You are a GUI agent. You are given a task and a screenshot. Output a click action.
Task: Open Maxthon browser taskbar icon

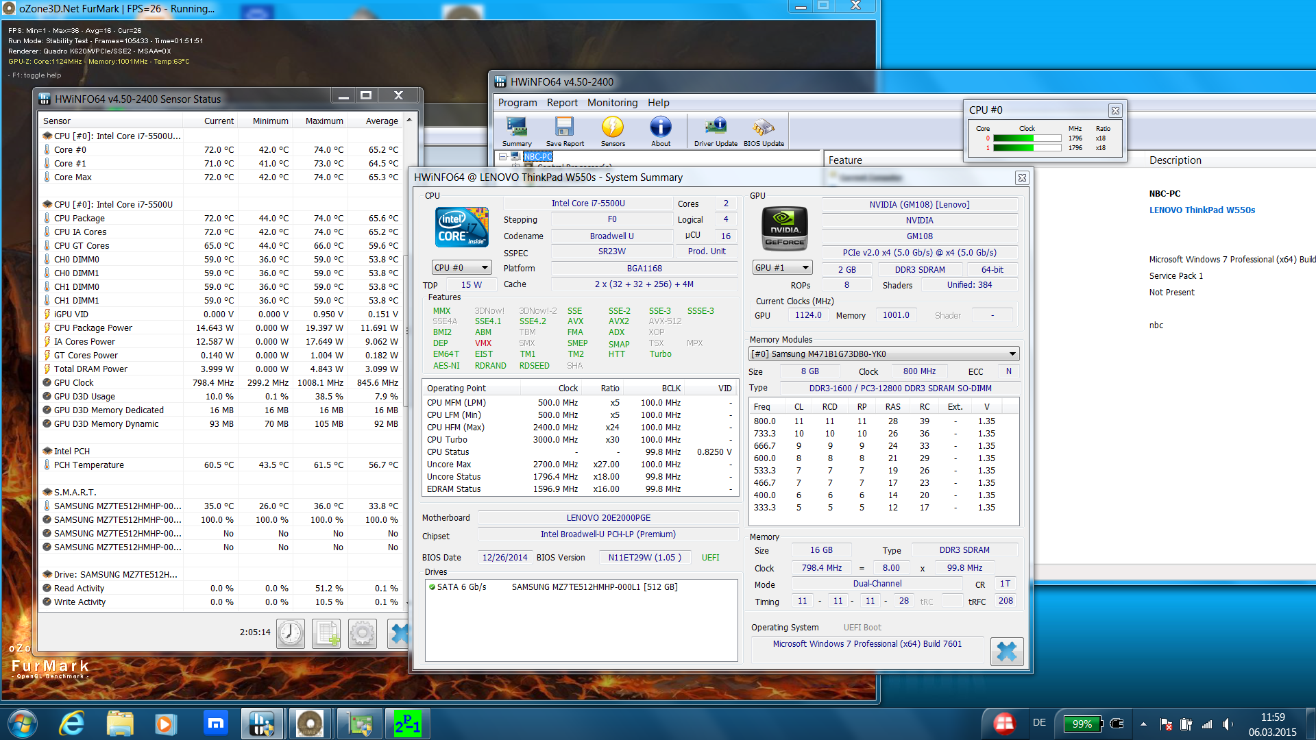click(x=215, y=724)
